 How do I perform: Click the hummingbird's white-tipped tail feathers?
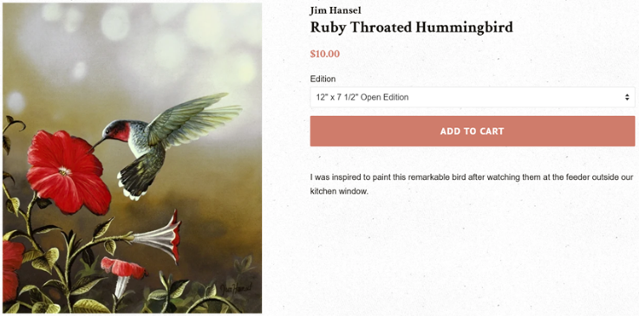(134, 182)
